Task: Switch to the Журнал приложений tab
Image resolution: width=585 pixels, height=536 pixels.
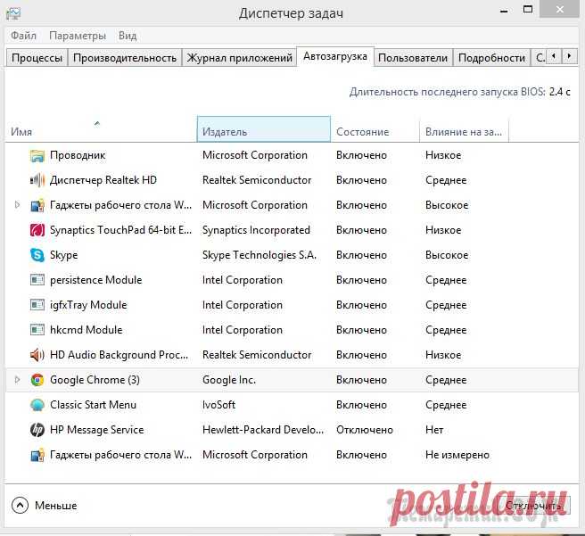Action: (x=239, y=58)
